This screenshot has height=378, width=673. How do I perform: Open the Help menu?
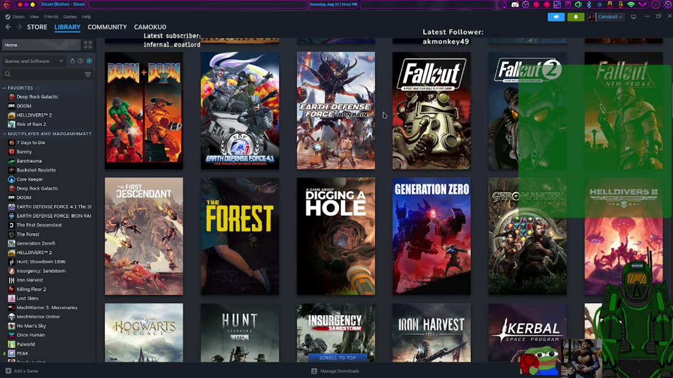coord(86,17)
